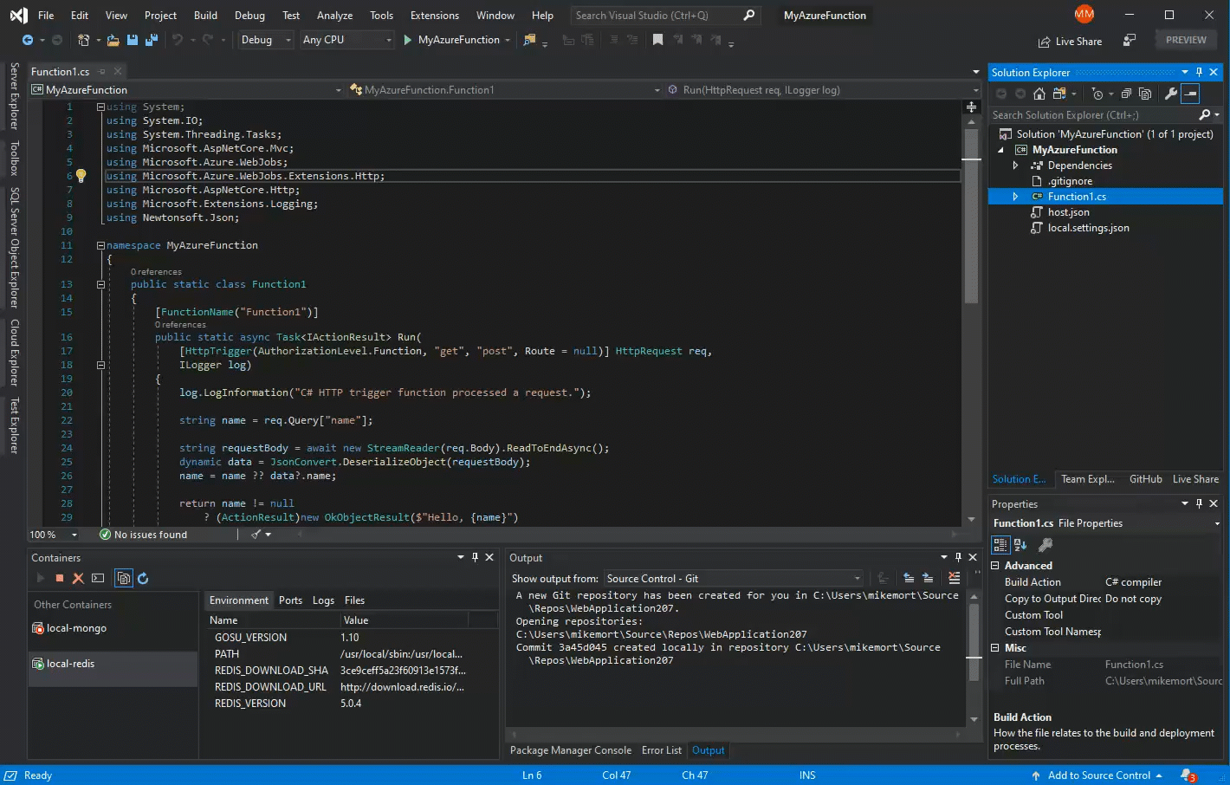Image resolution: width=1230 pixels, height=785 pixels.
Task: Open the Properties wrench icon in Solution Explorer
Action: point(1171,93)
